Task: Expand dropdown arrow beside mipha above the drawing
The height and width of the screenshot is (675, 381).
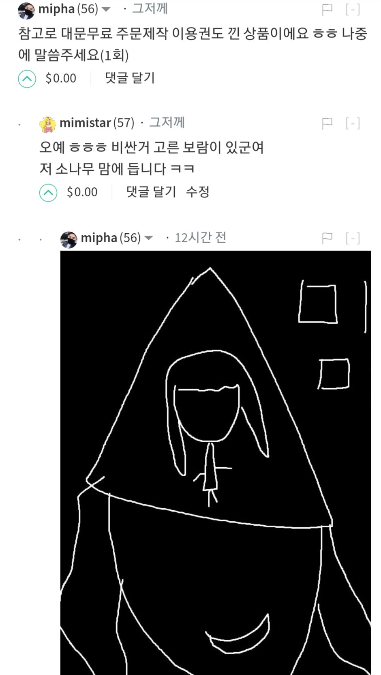Action: 149,238
